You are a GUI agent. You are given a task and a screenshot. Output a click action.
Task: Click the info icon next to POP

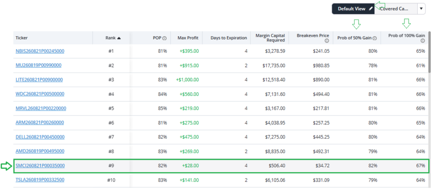(x=165, y=38)
